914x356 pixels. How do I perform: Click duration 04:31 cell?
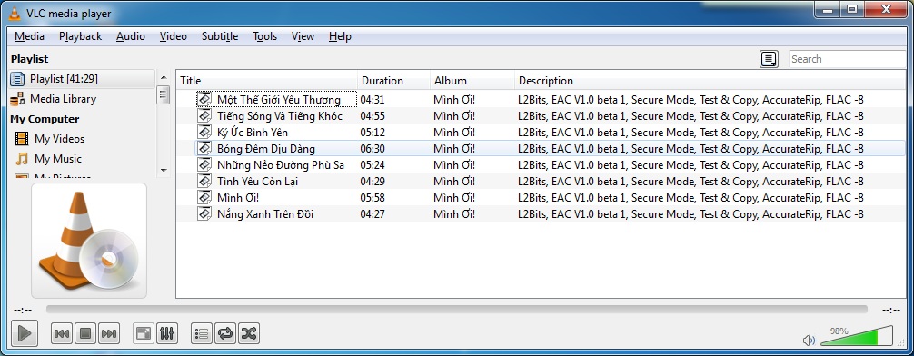373,100
